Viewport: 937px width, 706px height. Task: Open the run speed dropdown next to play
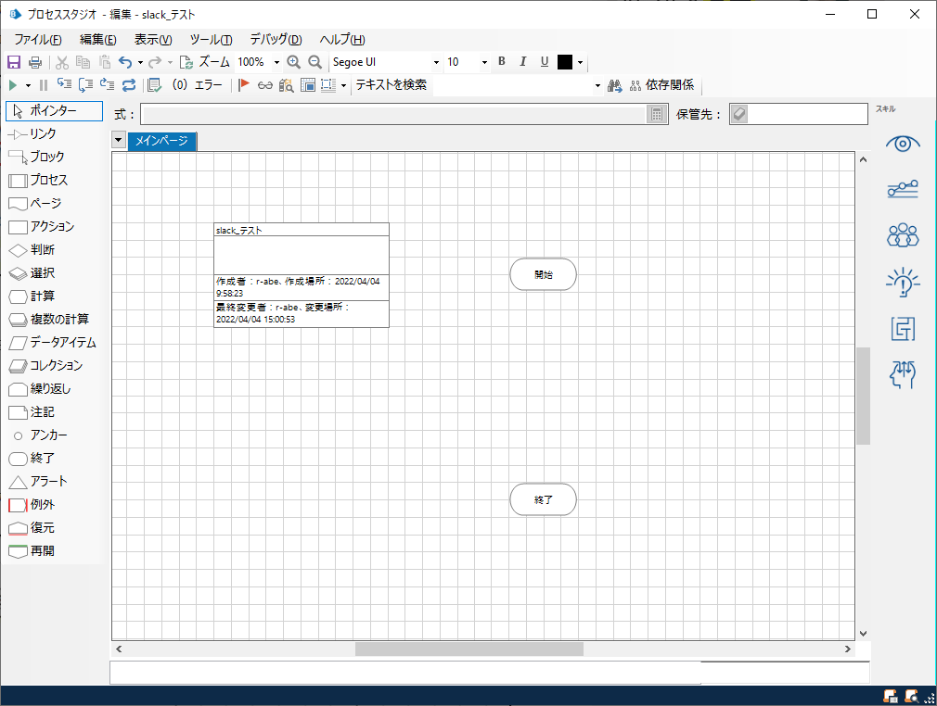[28, 85]
